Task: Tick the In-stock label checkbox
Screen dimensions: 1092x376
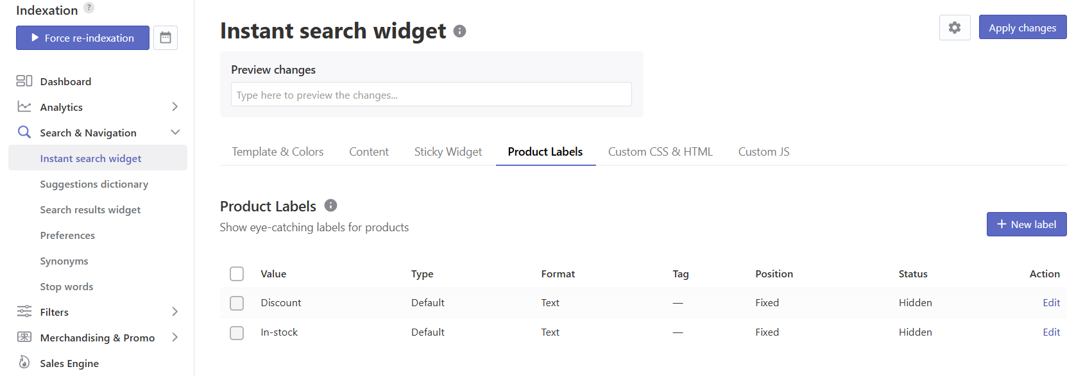Action: coord(237,332)
